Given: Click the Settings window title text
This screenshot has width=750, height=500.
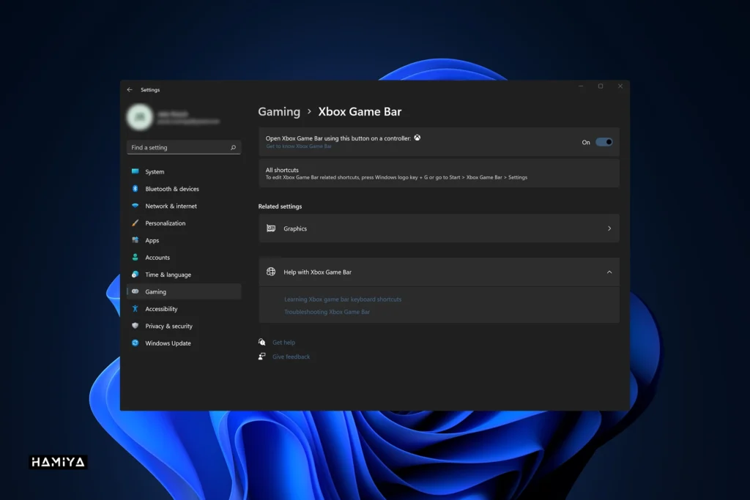Looking at the screenshot, I should coord(150,90).
